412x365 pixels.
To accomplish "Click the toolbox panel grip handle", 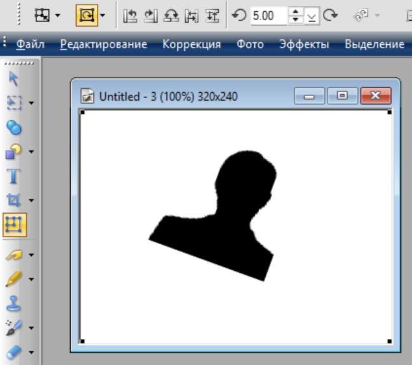I will [19, 63].
